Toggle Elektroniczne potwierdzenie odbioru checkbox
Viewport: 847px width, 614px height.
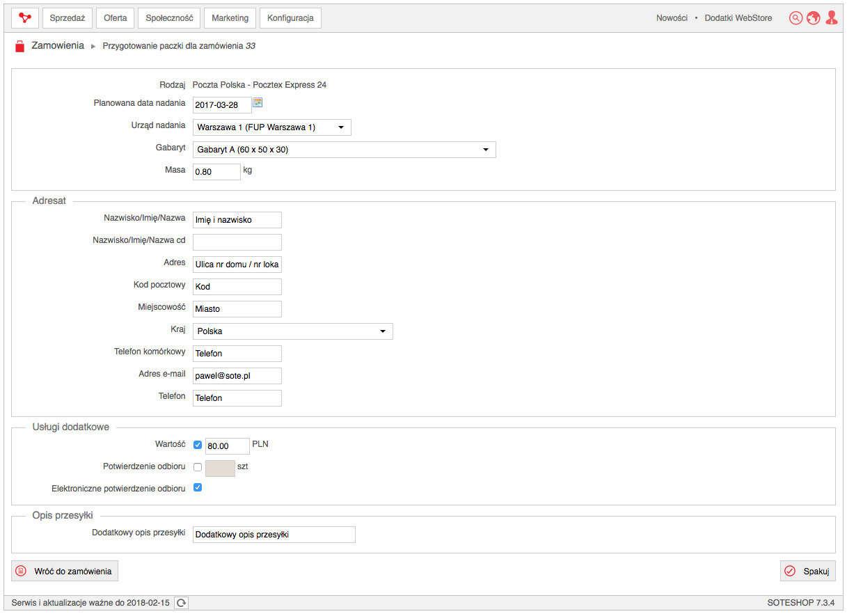198,488
